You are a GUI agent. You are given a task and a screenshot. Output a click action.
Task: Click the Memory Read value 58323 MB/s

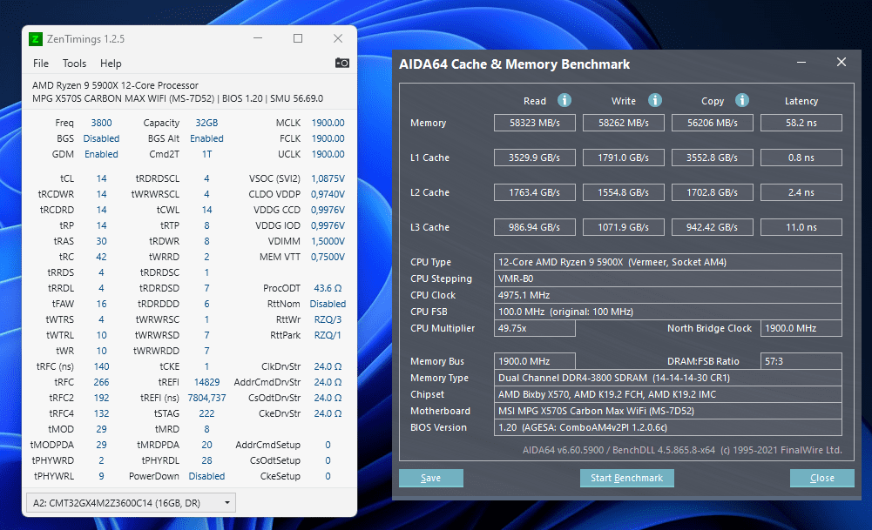[x=534, y=123]
